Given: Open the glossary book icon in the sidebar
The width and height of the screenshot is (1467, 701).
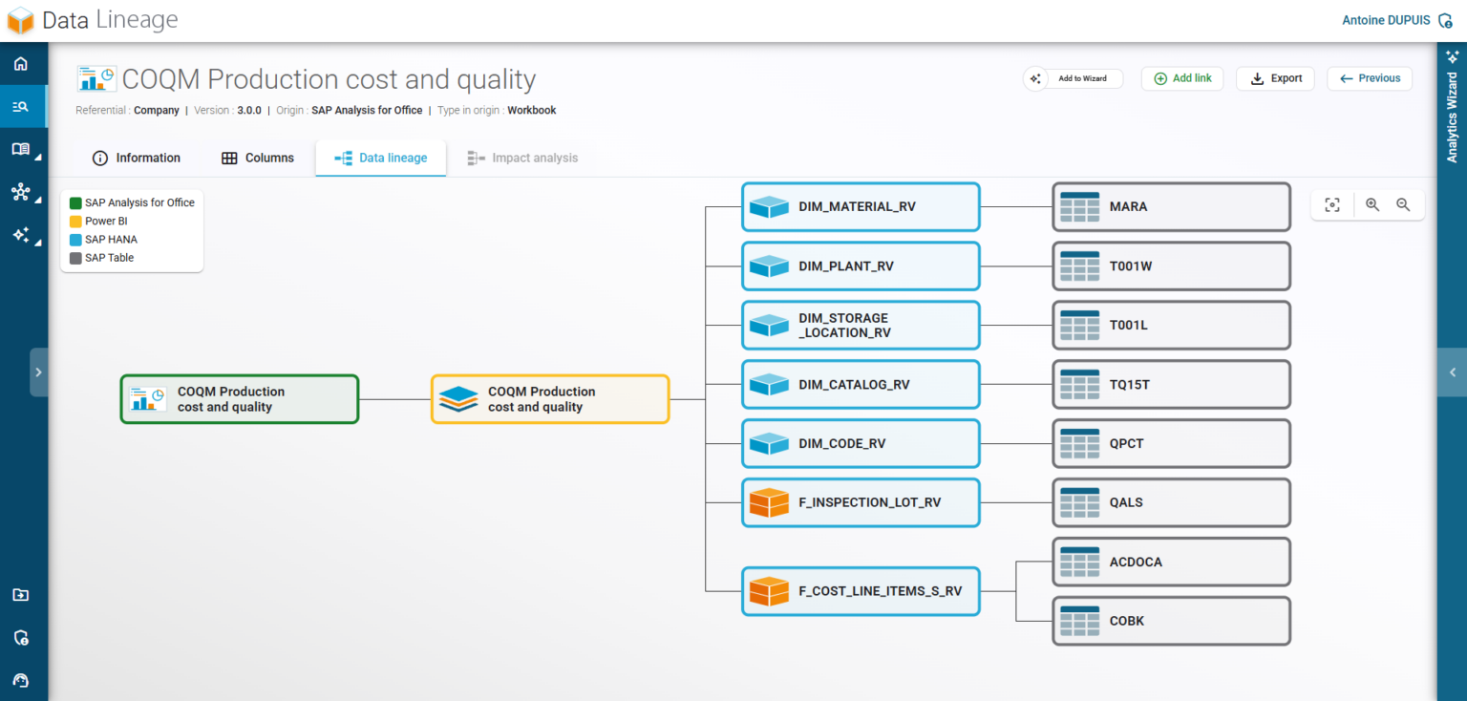Looking at the screenshot, I should 20,150.
